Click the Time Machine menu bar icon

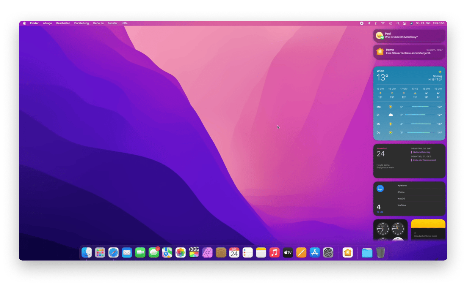tap(391, 23)
